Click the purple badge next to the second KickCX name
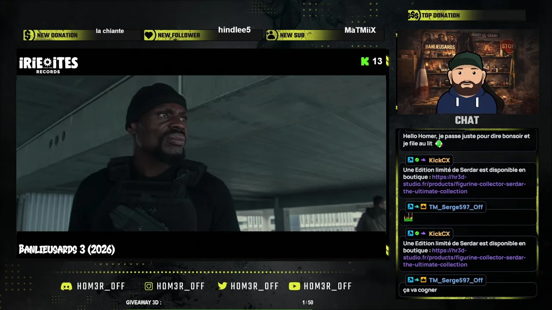This screenshot has width=552, height=310. click(423, 234)
